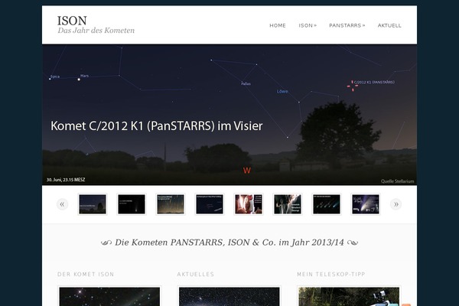
Task: Expand the PANSTARRS navigation dropdown
Action: [x=347, y=25]
